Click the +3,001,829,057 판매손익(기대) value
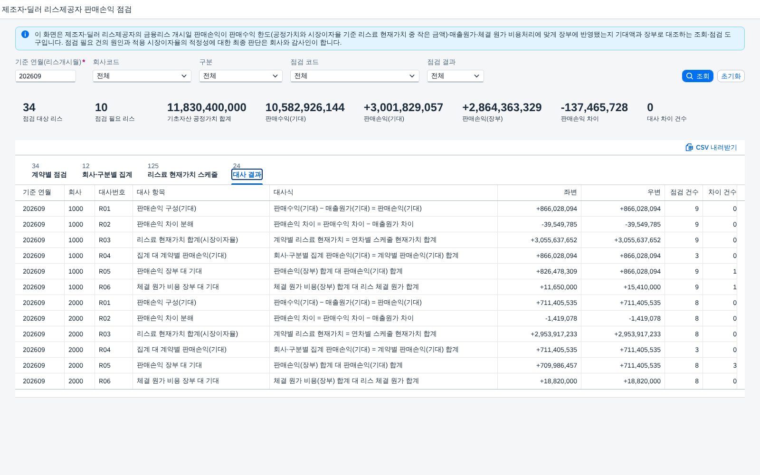760x475 pixels. pyautogui.click(x=403, y=108)
